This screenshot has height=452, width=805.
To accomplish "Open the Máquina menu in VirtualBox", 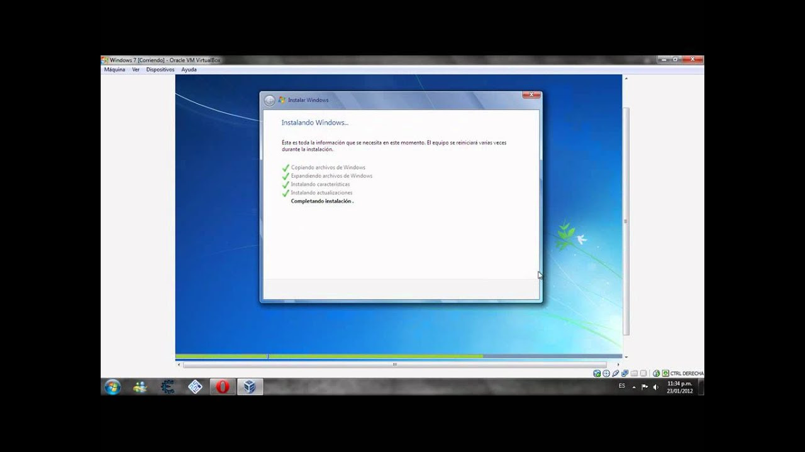I will coord(114,70).
